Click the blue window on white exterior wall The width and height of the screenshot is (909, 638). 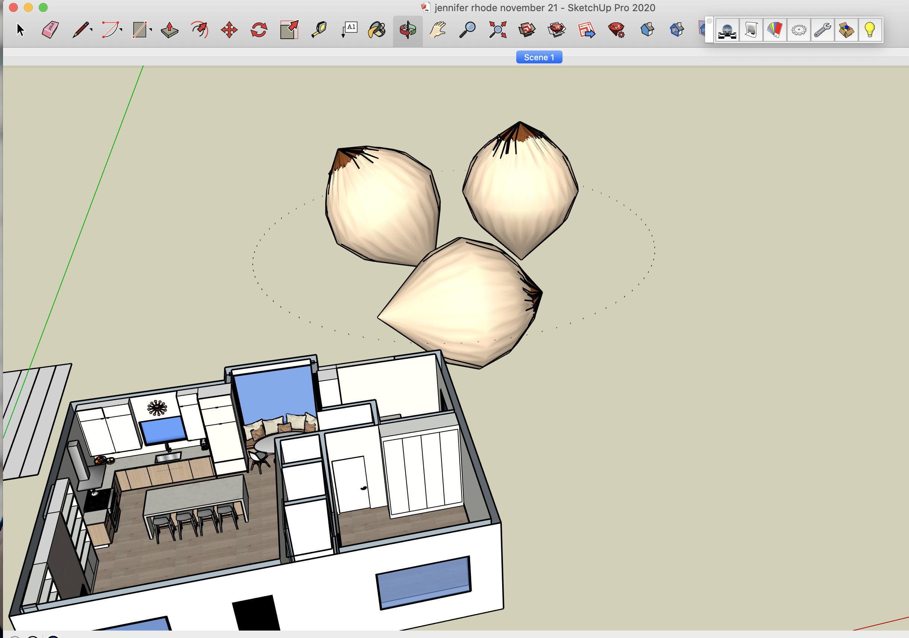(x=424, y=582)
